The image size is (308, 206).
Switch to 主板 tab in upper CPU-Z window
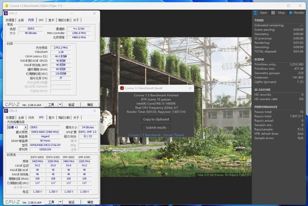click(21, 20)
